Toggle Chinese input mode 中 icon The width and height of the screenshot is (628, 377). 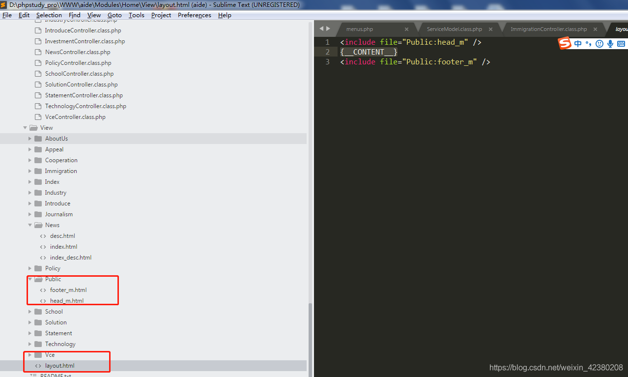[x=578, y=44]
